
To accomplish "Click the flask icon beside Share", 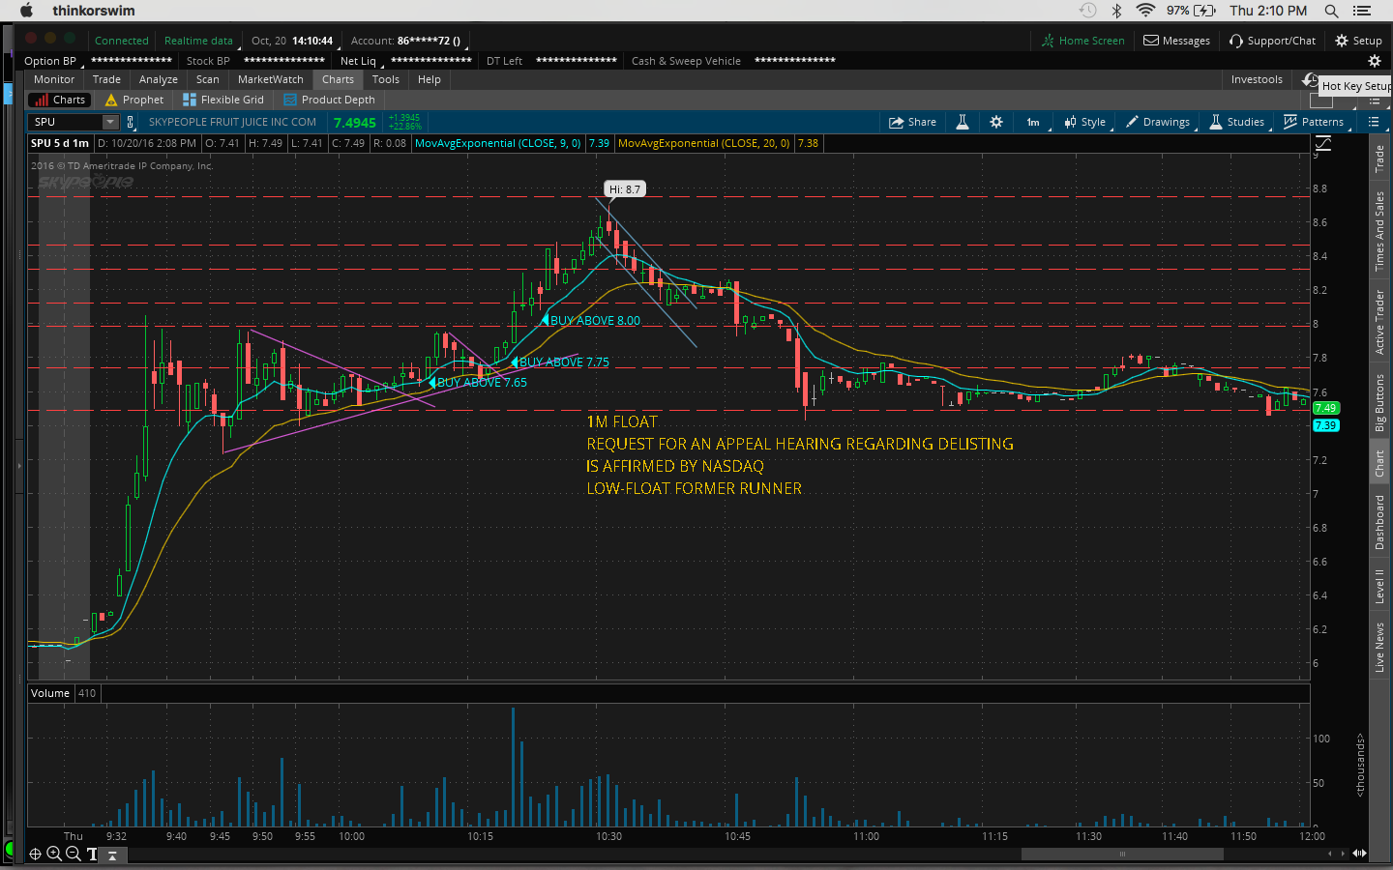I will point(963,122).
